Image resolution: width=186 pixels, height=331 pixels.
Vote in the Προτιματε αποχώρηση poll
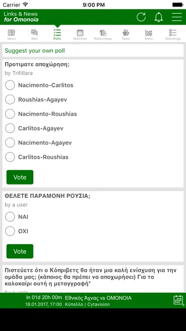pos(20,177)
